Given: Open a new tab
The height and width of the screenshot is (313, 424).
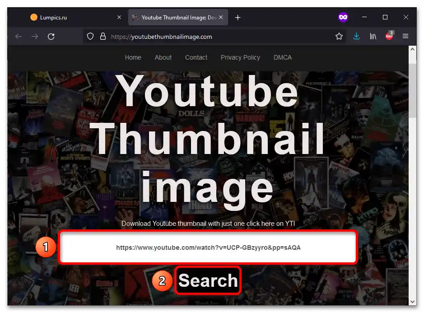Looking at the screenshot, I should [238, 18].
